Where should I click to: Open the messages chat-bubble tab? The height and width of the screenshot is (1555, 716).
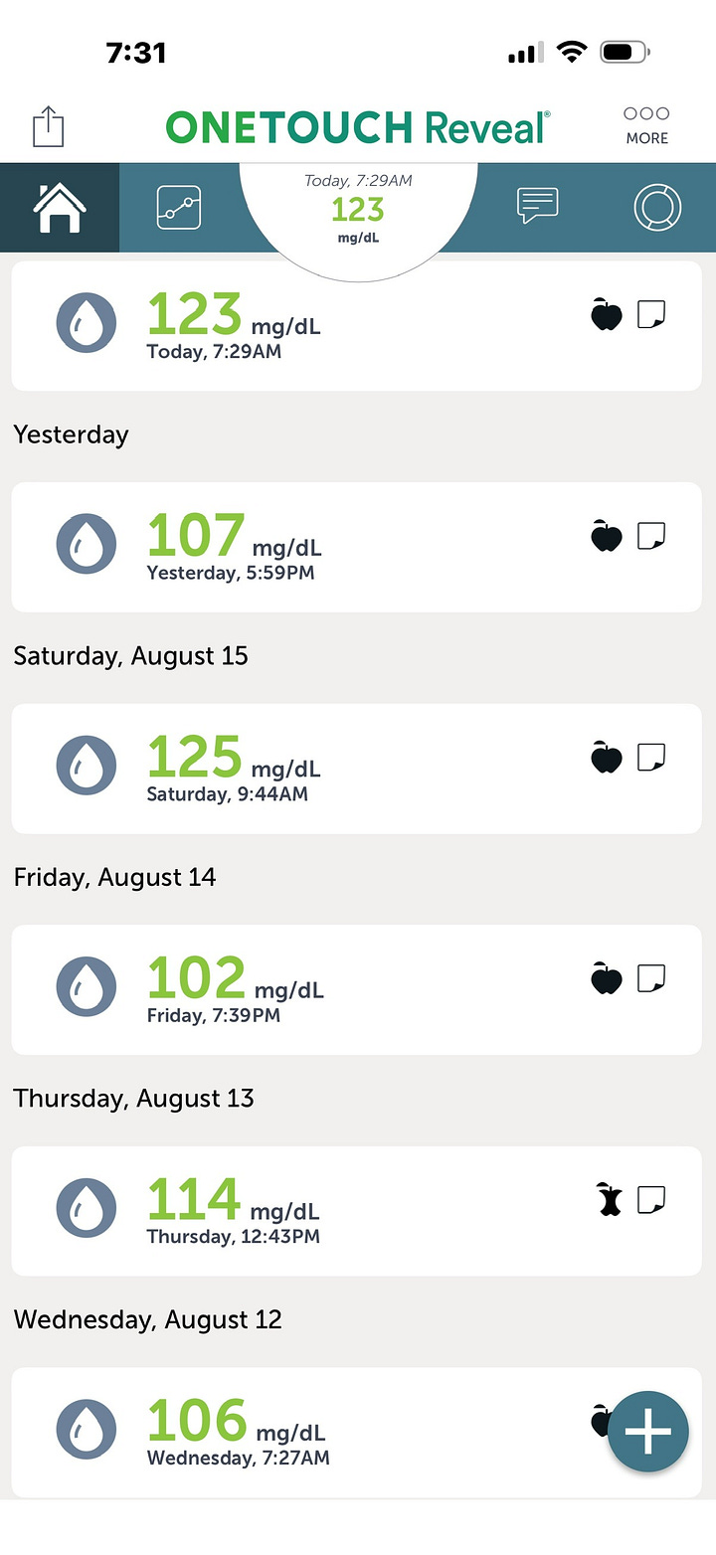point(539,206)
